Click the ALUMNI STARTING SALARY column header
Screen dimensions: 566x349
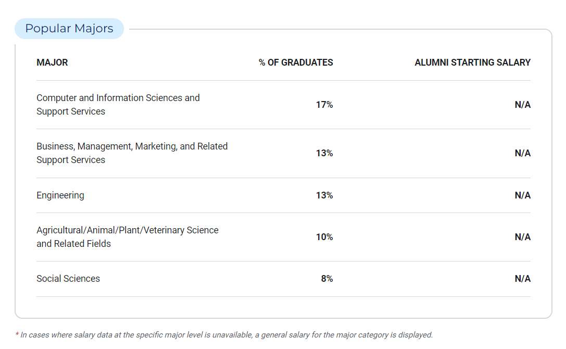472,63
